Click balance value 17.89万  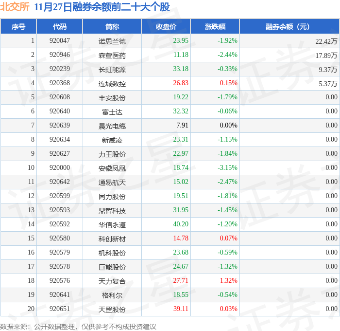point(326,55)
